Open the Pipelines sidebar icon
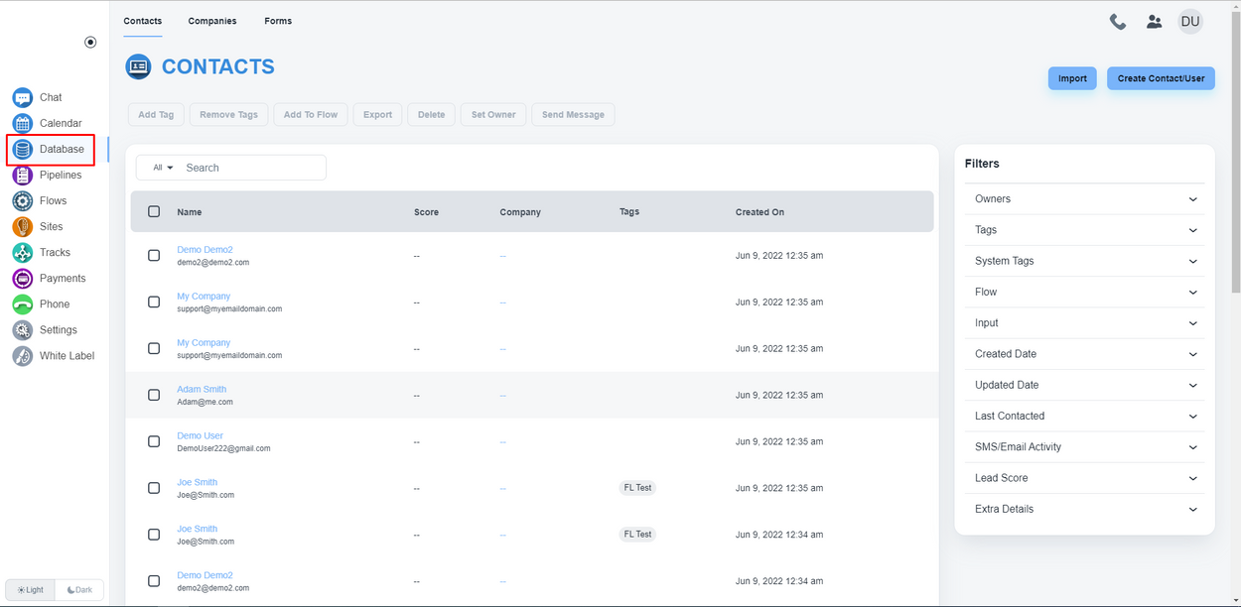Screen dimensions: 1241x607 click(23, 175)
